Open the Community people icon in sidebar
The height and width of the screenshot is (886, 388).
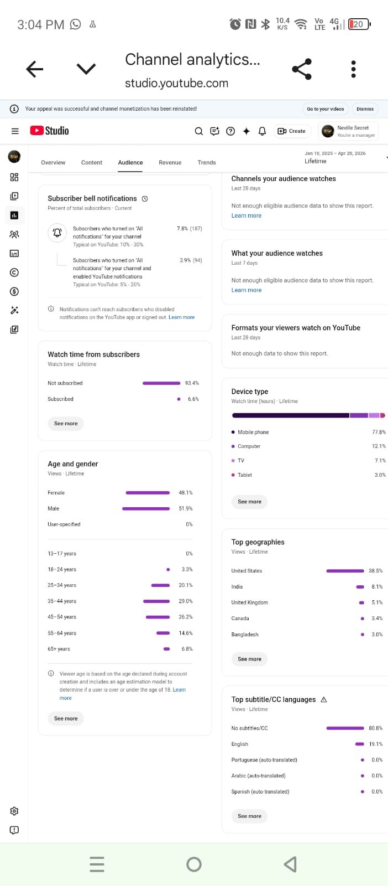coord(14,234)
